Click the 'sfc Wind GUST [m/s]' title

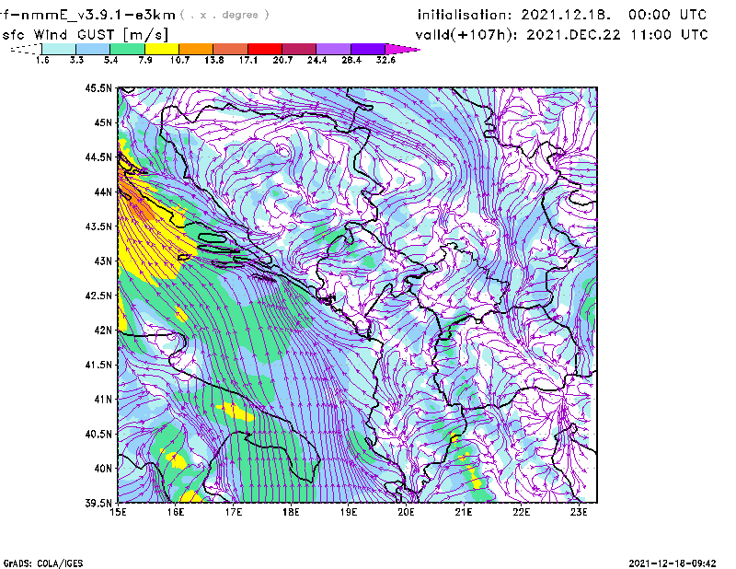[x=85, y=35]
